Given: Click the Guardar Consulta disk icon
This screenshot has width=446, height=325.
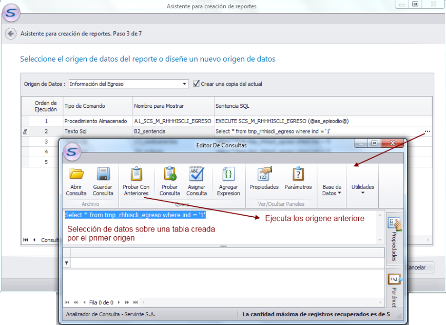Looking at the screenshot, I should pos(103,174).
